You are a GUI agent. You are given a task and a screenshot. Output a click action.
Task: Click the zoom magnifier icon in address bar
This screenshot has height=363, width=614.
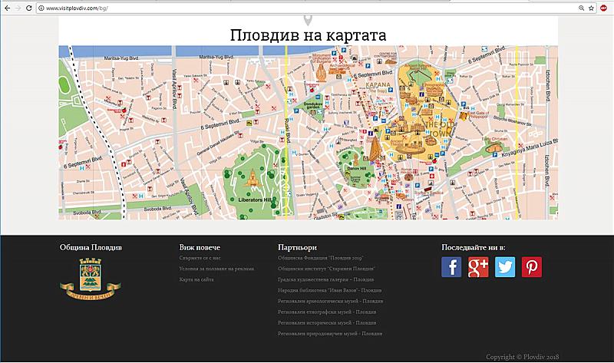(579, 8)
